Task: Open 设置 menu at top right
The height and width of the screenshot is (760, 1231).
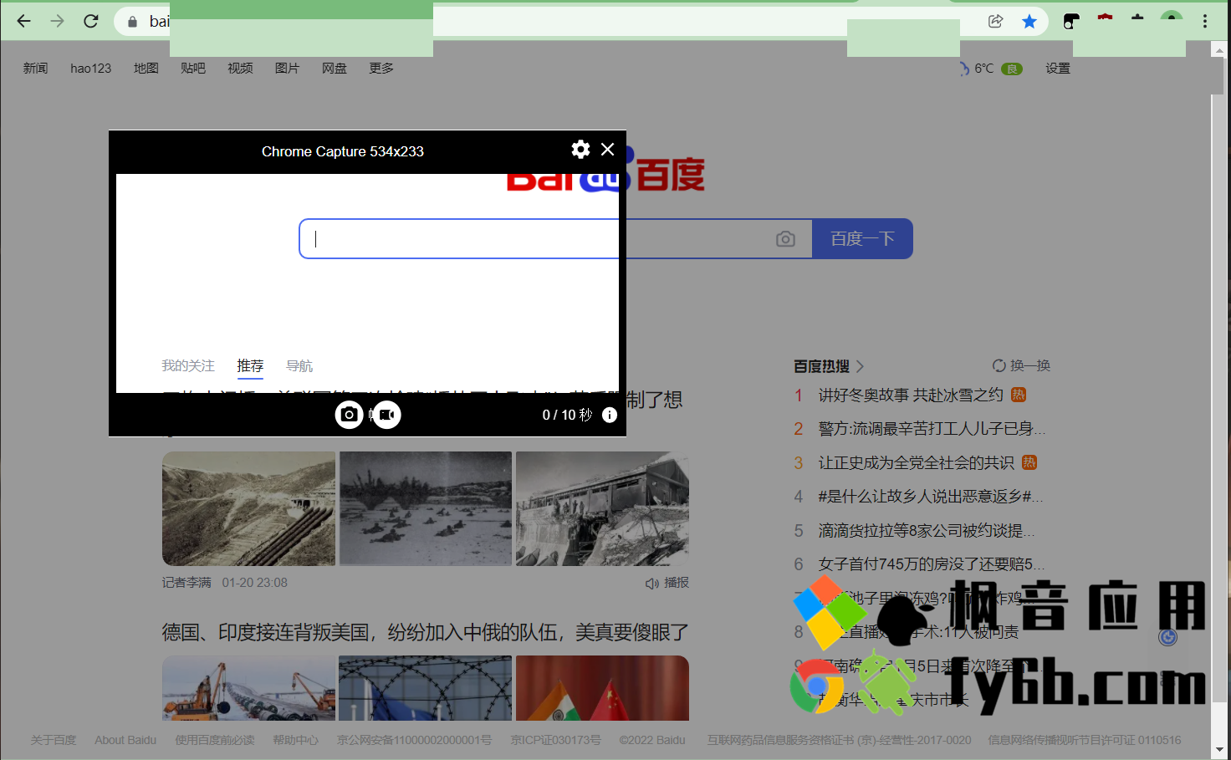Action: point(1058,69)
